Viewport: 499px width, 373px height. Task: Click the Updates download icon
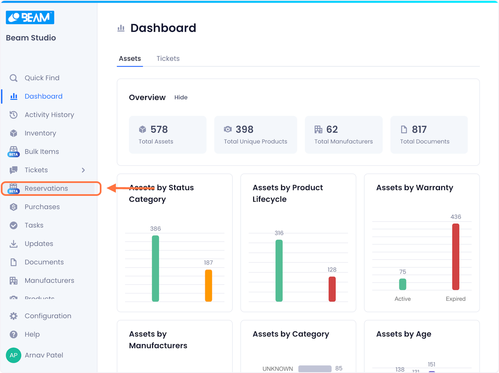13,244
